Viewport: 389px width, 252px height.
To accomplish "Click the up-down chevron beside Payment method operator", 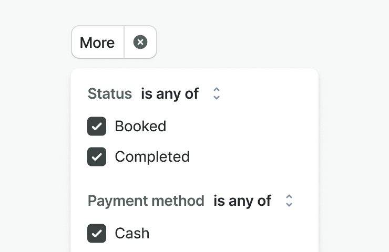I will [289, 201].
